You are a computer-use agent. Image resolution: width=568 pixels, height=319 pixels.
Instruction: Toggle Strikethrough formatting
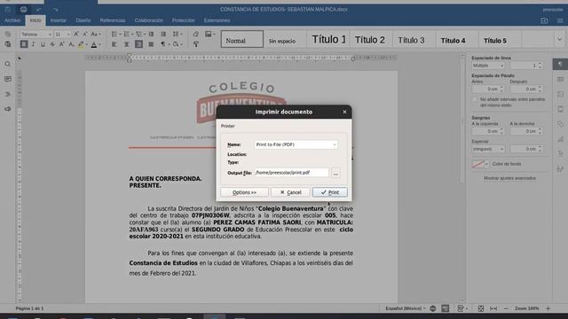52,44
